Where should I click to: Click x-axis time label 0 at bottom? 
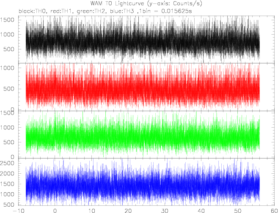tap(55, 211)
